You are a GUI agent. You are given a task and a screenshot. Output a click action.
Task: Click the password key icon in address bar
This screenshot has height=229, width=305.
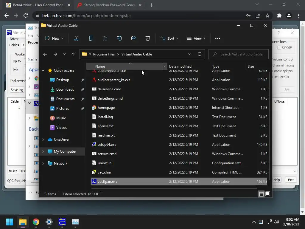[x=248, y=16]
